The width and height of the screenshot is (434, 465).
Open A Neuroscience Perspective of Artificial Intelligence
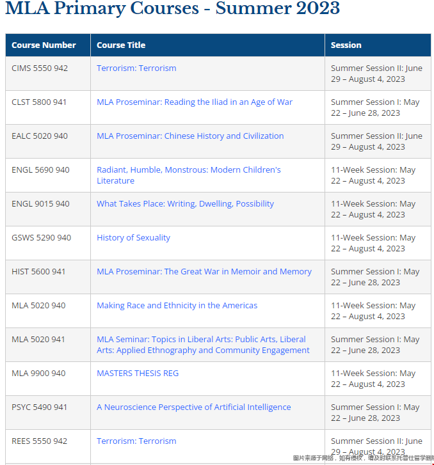coord(193,407)
